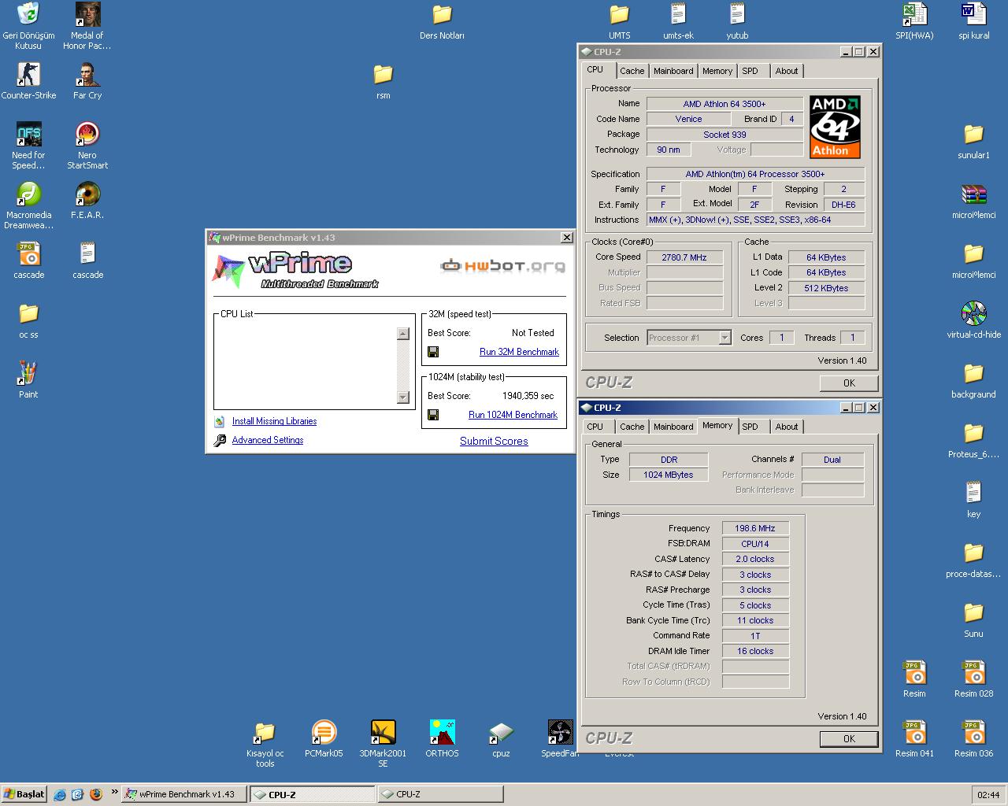Click the Submit Scores link
The height and width of the screenshot is (806, 1008).
coord(494,441)
